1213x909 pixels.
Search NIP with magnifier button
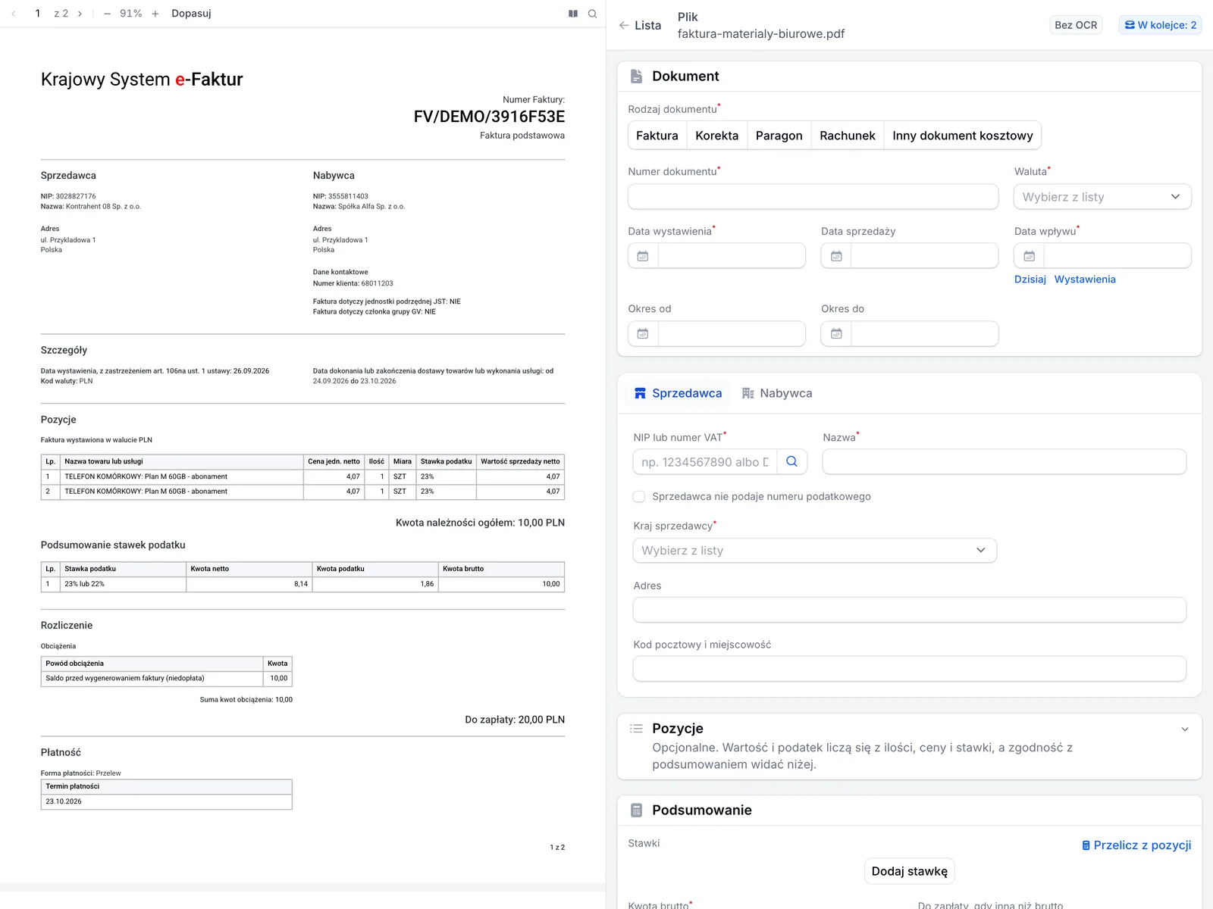[791, 461]
